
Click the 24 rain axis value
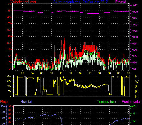coord(10,118)
